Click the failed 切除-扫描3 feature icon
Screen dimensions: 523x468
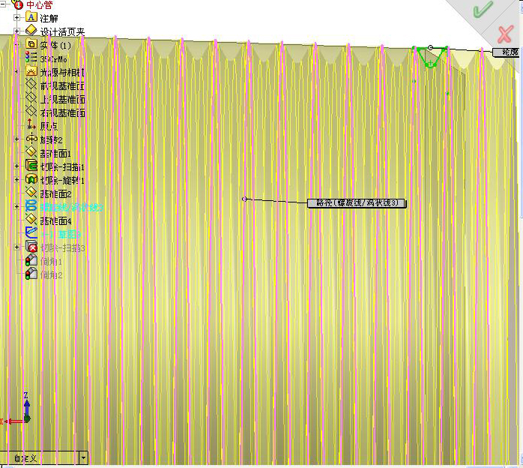[31, 247]
